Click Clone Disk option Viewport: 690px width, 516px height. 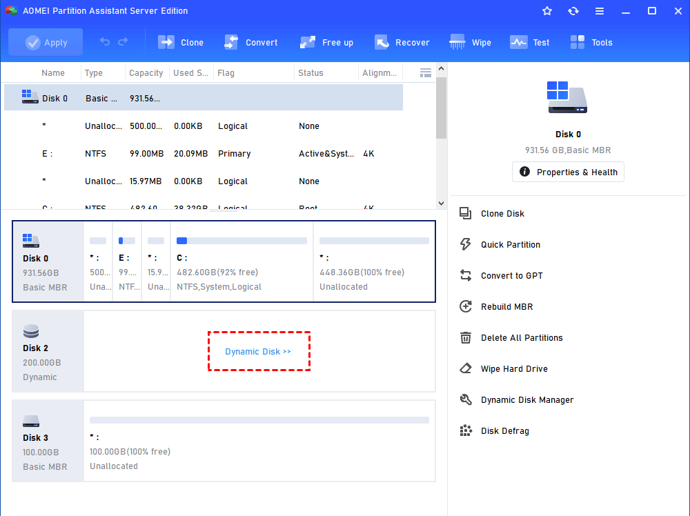(502, 213)
